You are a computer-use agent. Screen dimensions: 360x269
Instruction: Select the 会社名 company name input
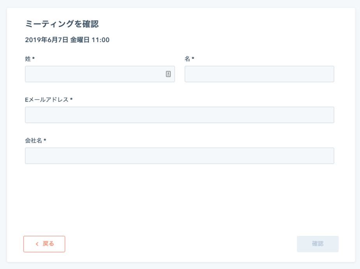coord(179,156)
